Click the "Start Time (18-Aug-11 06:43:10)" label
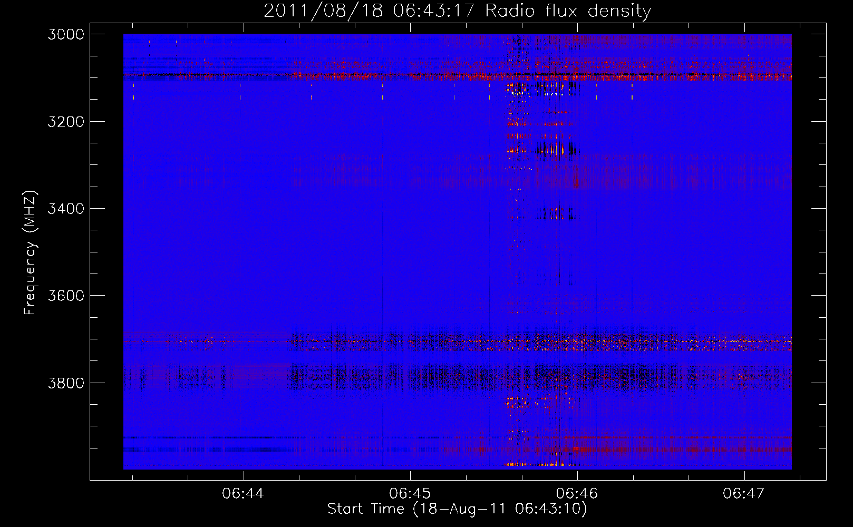The width and height of the screenshot is (853, 527). [x=457, y=509]
